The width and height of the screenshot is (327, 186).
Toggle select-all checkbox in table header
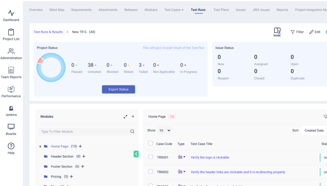tap(151, 143)
